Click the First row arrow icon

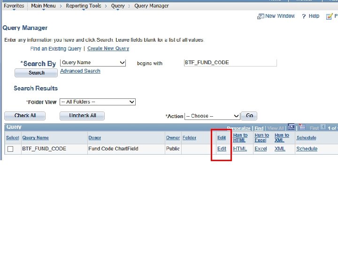[323, 127]
